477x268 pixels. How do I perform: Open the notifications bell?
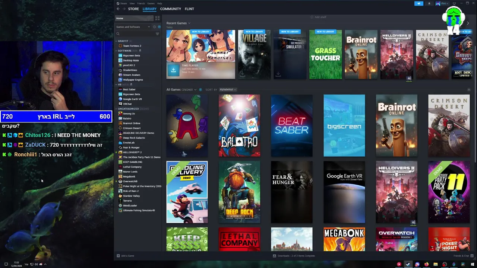[x=429, y=3]
